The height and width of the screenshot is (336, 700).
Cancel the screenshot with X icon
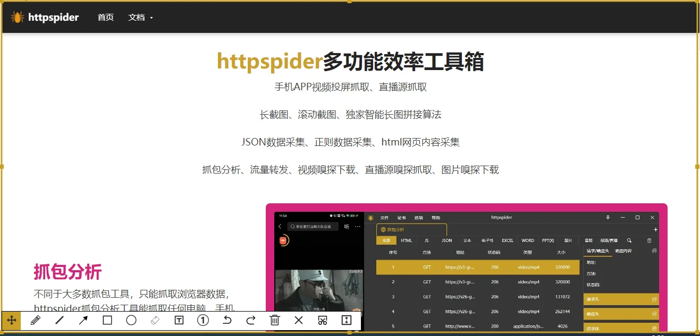pyautogui.click(x=299, y=320)
